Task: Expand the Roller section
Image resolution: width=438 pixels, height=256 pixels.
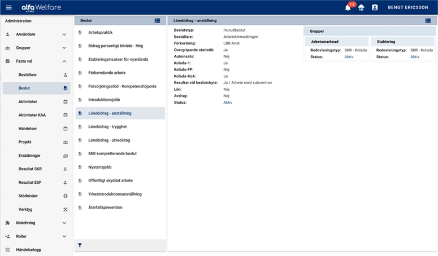Action: 64,236
